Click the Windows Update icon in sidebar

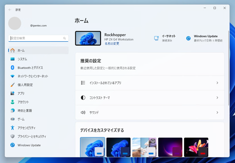pos(13,145)
